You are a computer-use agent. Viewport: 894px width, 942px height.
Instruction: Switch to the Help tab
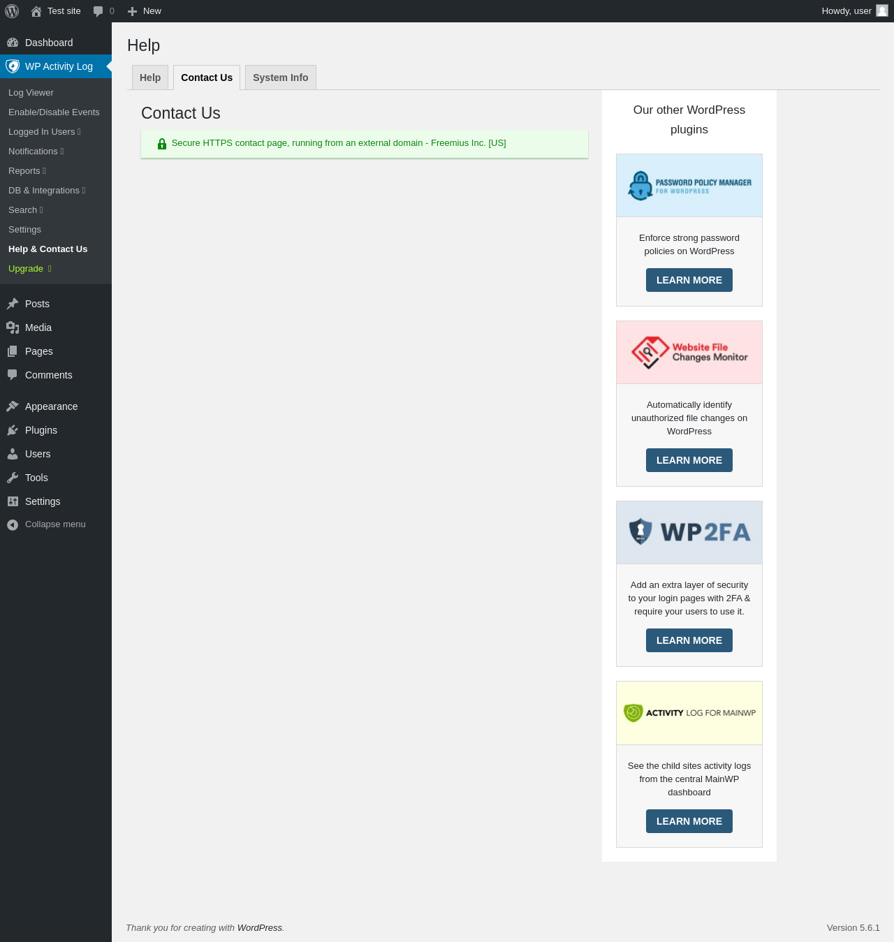150,78
